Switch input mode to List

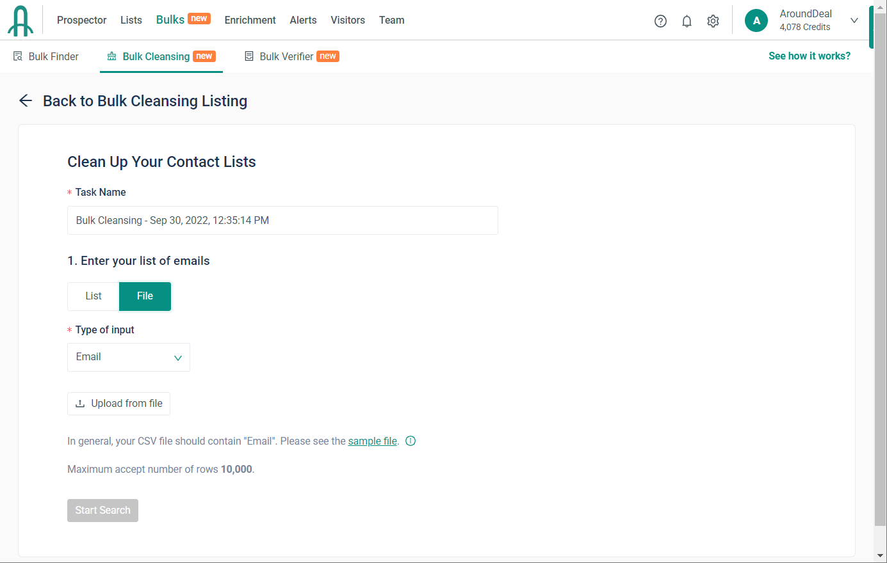[x=94, y=296]
